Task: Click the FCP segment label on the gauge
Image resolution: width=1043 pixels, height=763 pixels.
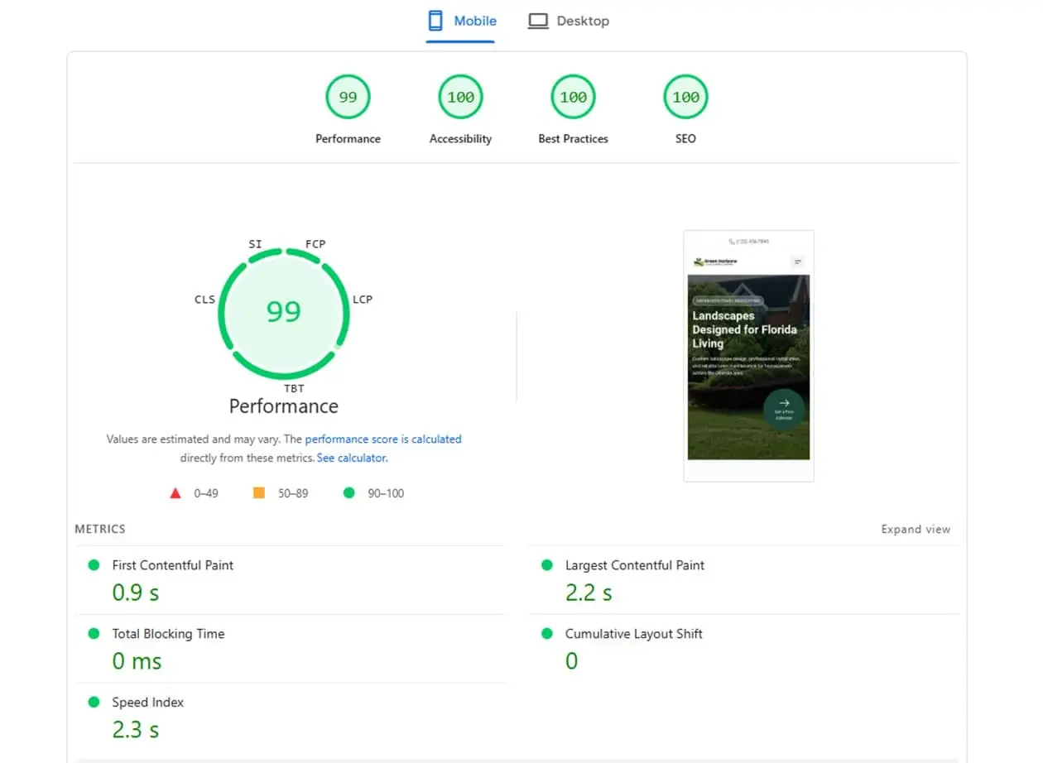Action: pos(315,243)
